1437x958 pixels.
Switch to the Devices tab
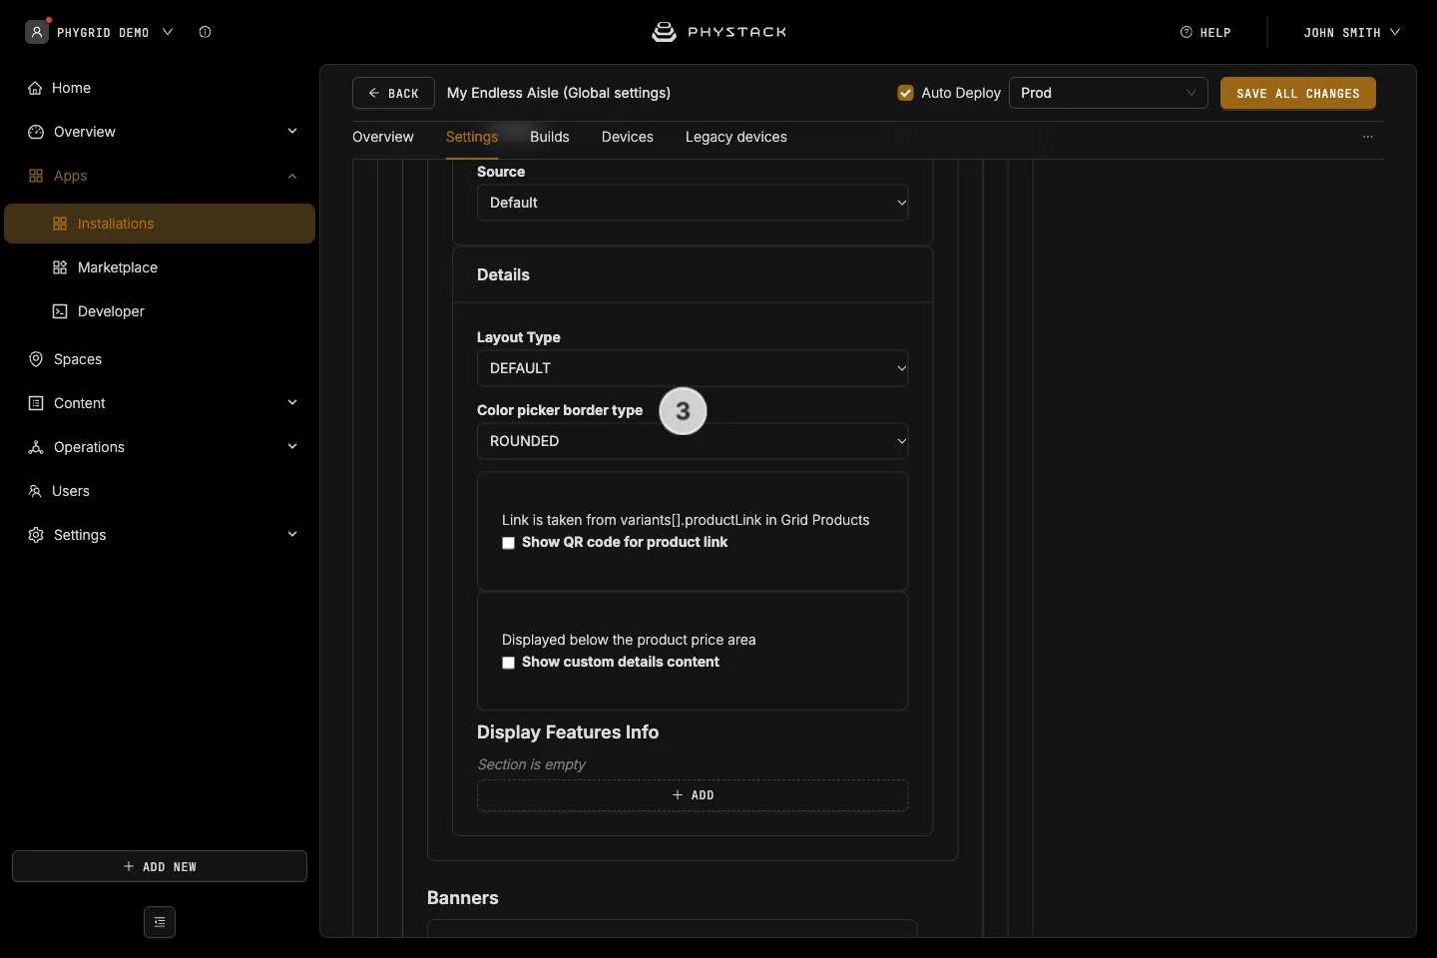628,137
